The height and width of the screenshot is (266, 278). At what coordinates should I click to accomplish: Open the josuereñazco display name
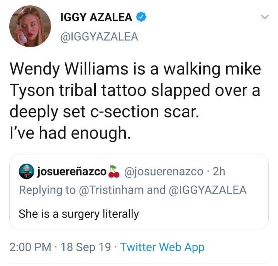click(72, 171)
